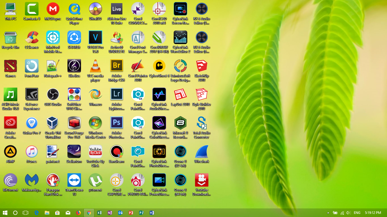Select the Sibelius treble clef icon
The image size is (387, 217).
pos(74,66)
